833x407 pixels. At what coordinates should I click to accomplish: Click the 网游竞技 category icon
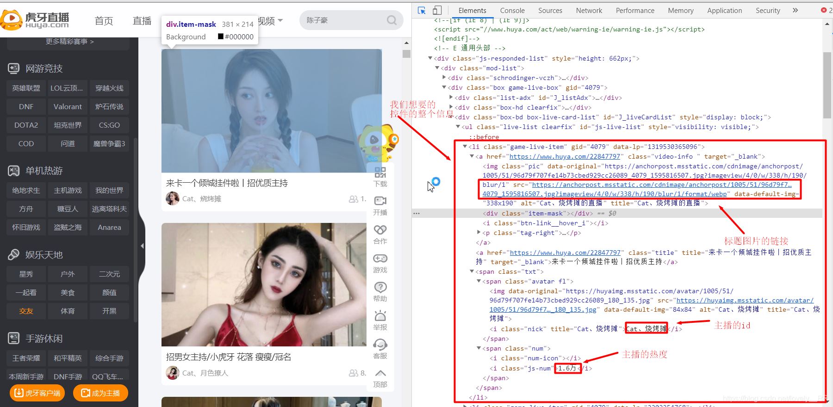[x=13, y=68]
